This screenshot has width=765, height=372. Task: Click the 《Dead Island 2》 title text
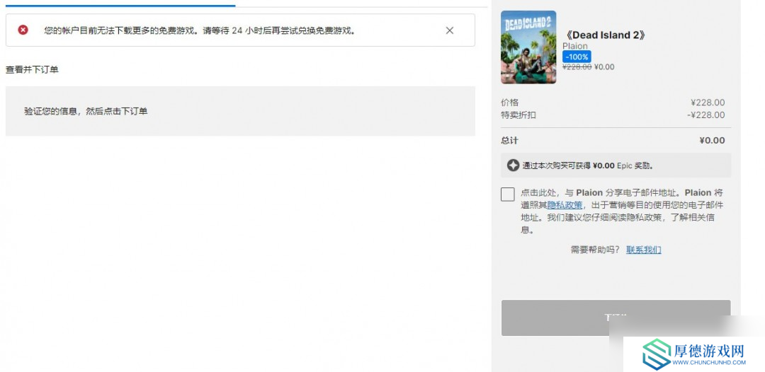click(x=606, y=35)
